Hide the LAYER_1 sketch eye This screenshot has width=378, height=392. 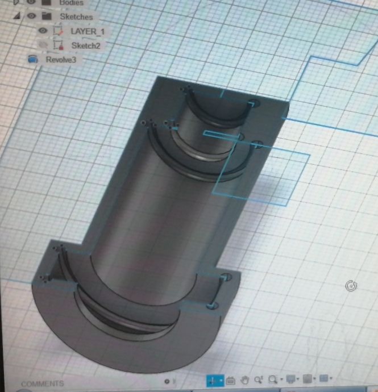[x=43, y=31]
